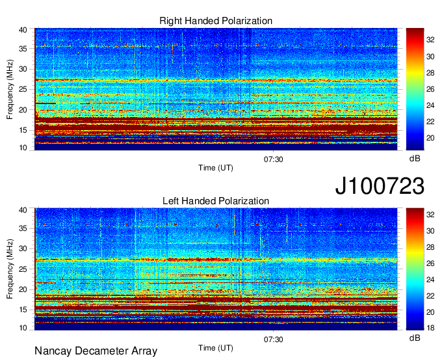Click the 40 frequency tick on bottom plot
The height and width of the screenshot is (359, 442).
(x=23, y=210)
